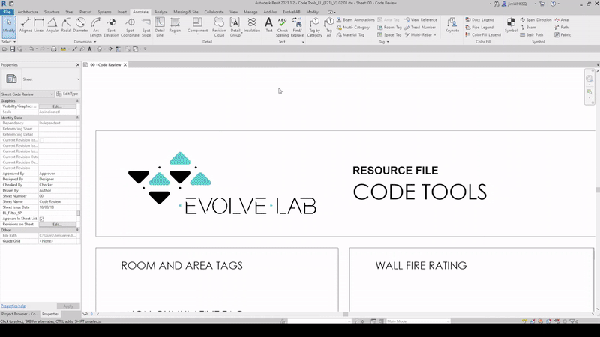Select the Duct Legend tool

tap(479, 20)
